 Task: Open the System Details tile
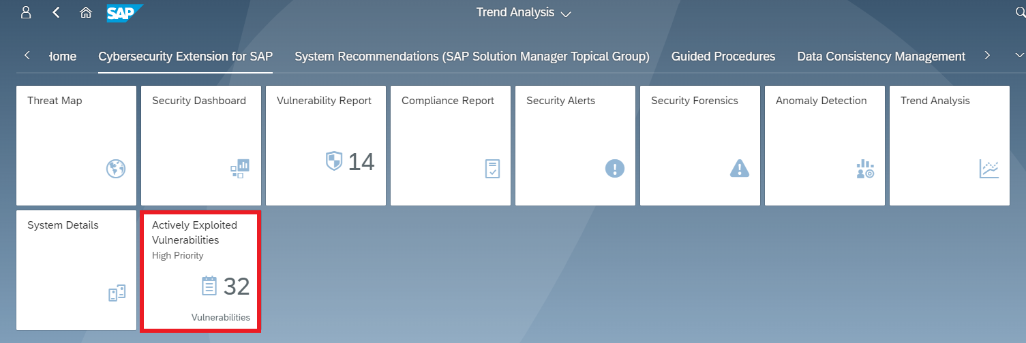pyautogui.click(x=76, y=271)
